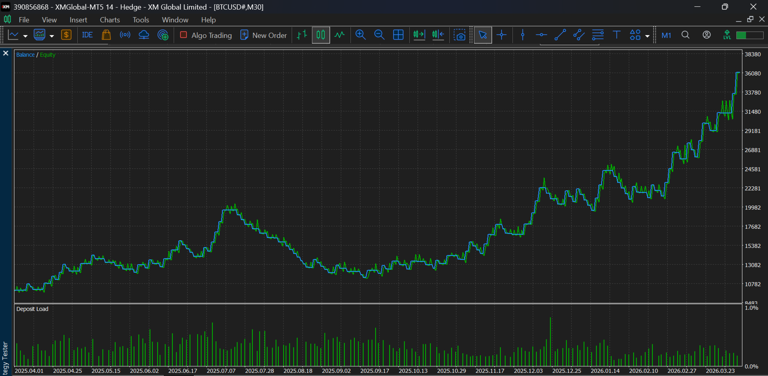Image resolution: width=768 pixels, height=376 pixels.
Task: Open the user account profile icon
Action: [x=707, y=35]
